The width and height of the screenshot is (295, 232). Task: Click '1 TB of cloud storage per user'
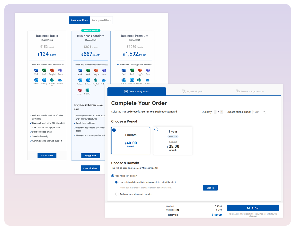(46, 128)
